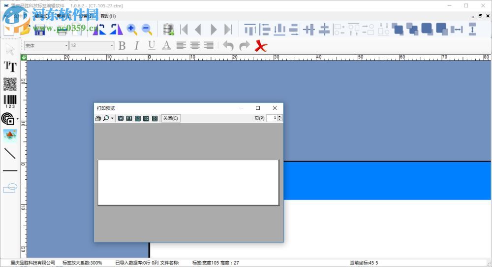Align selected objects to top
Viewport: 492px width, 267px height.
[x=250, y=29]
